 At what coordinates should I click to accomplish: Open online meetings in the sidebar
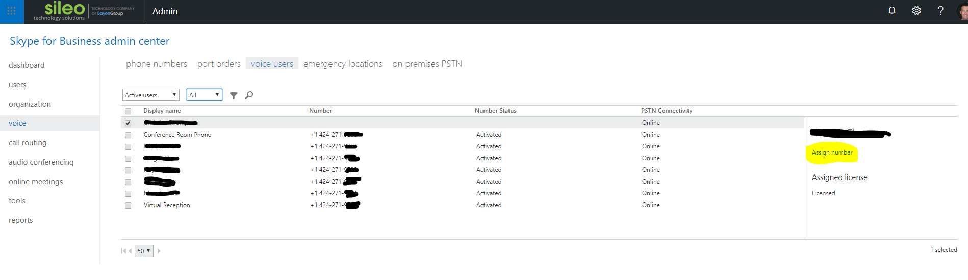click(x=36, y=182)
